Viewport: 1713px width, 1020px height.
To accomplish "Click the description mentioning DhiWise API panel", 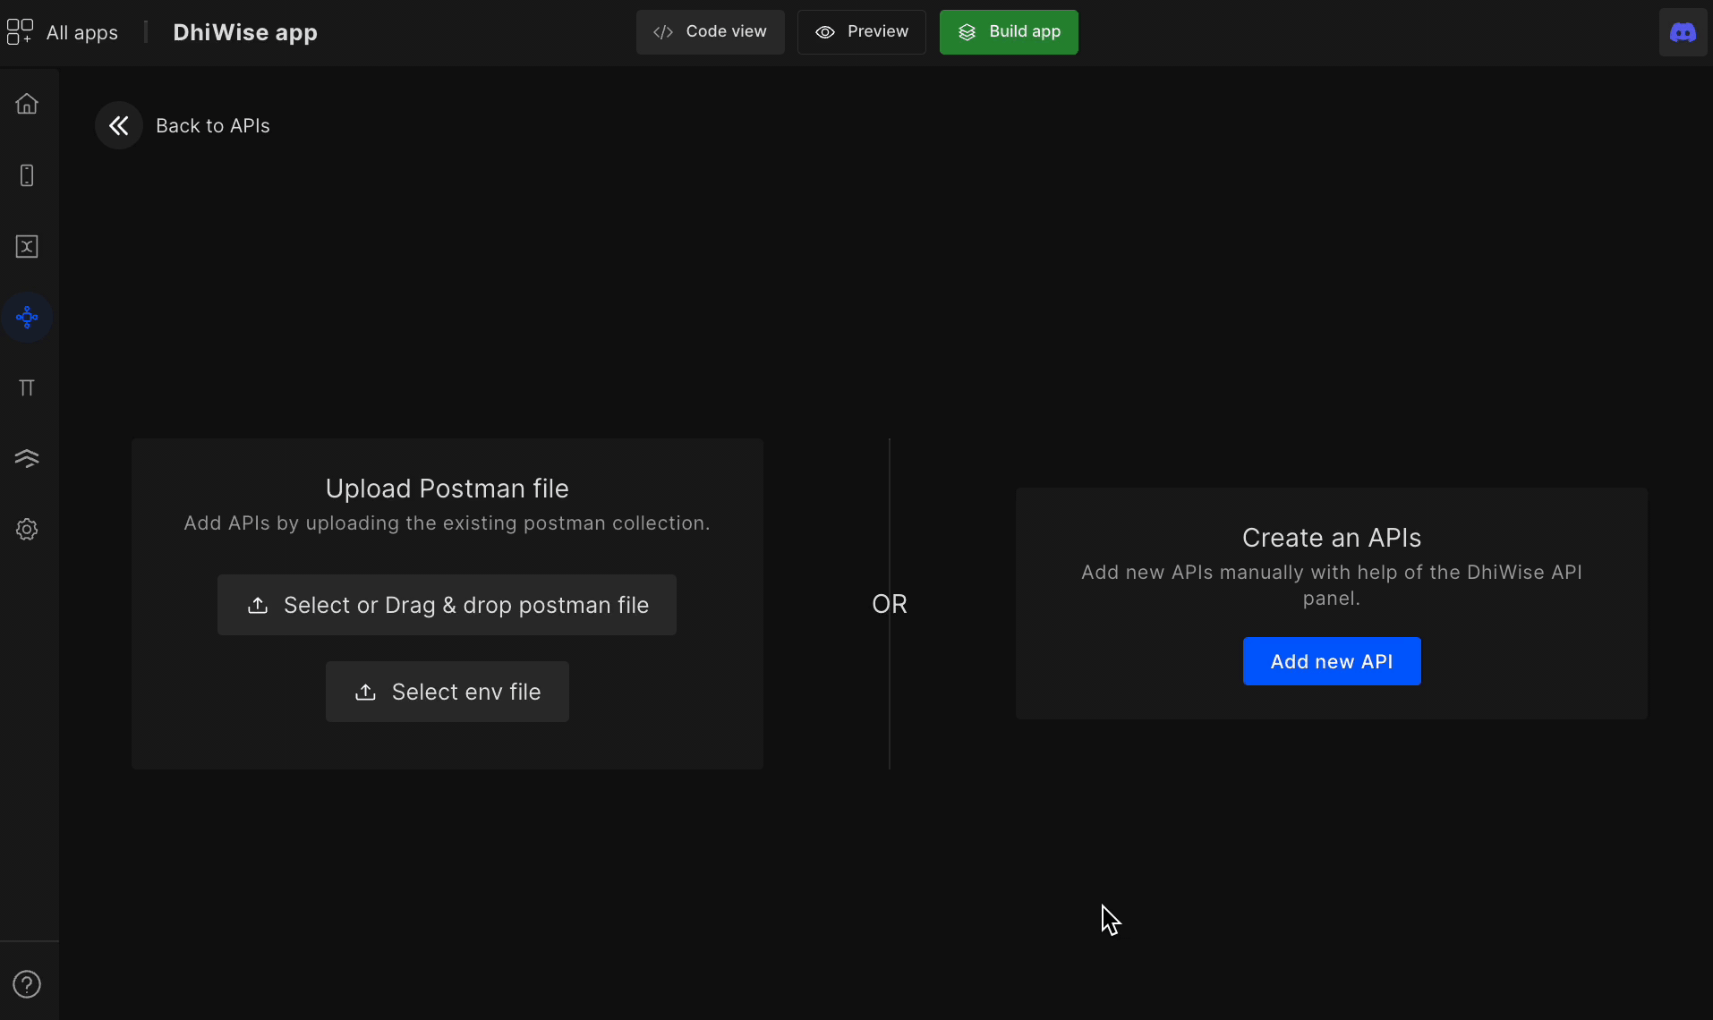I will point(1332,585).
